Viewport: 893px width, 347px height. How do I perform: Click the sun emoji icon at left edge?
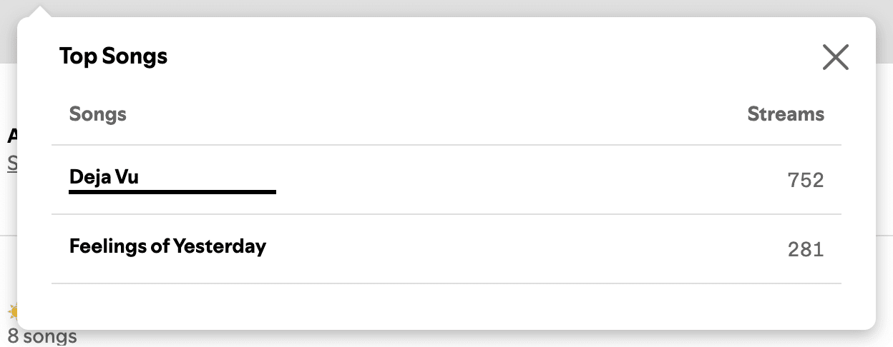(x=12, y=312)
